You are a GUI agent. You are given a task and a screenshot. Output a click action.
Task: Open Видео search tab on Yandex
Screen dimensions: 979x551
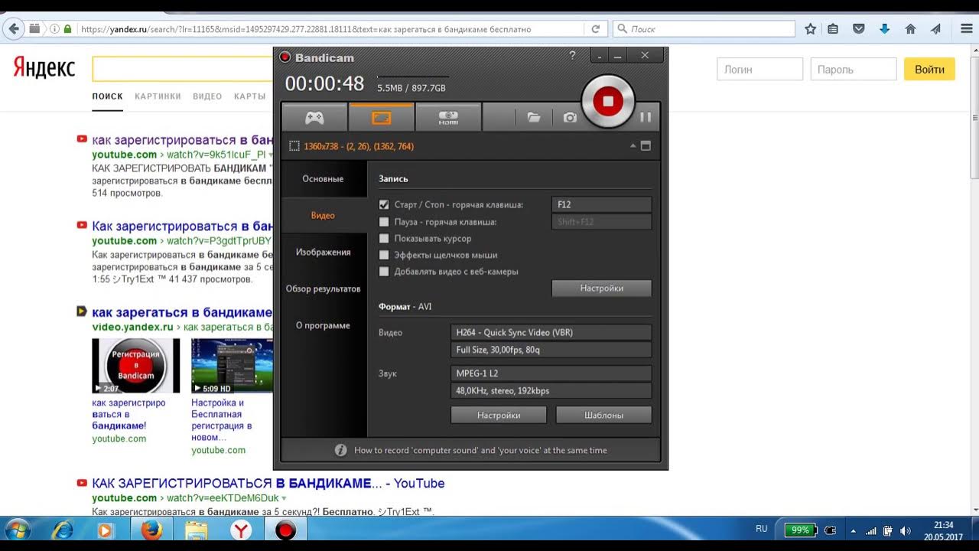207,96
